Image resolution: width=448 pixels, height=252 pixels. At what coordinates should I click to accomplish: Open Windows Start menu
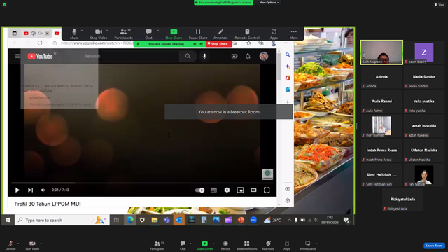tap(8, 220)
